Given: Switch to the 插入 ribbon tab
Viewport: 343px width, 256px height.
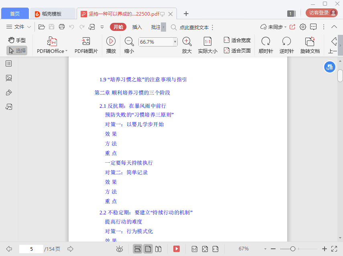Looking at the screenshot, I should point(137,27).
